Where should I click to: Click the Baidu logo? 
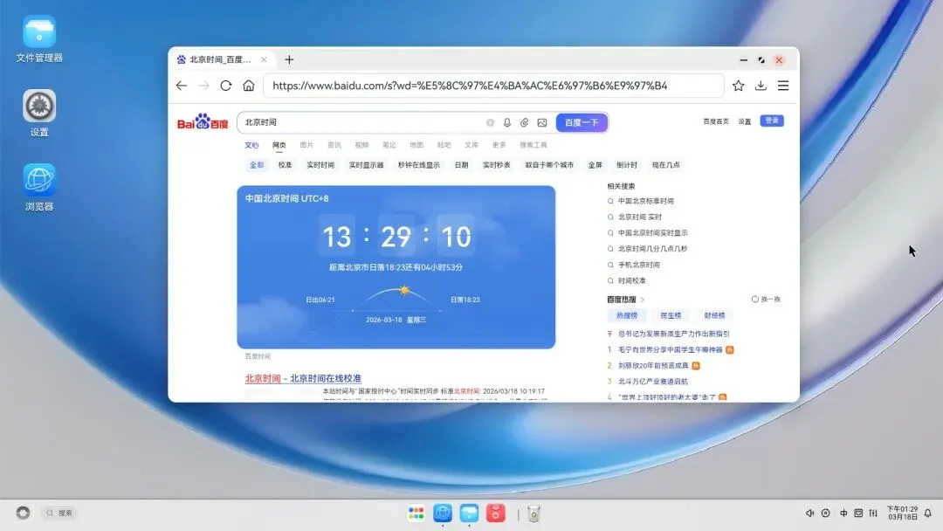[203, 122]
